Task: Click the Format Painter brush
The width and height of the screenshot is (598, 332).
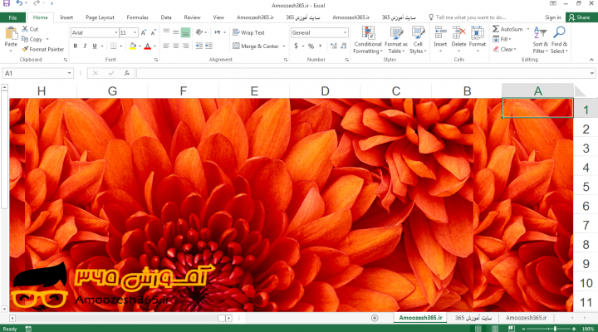Action: coord(42,49)
